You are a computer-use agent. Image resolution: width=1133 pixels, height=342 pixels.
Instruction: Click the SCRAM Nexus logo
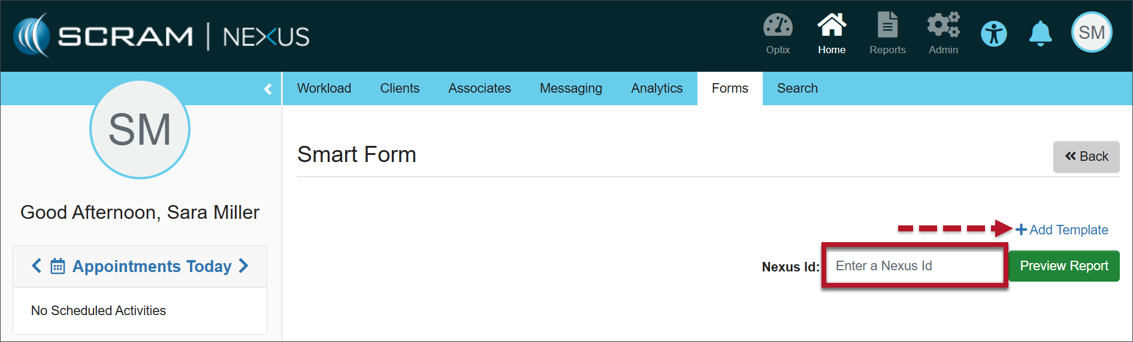[162, 36]
